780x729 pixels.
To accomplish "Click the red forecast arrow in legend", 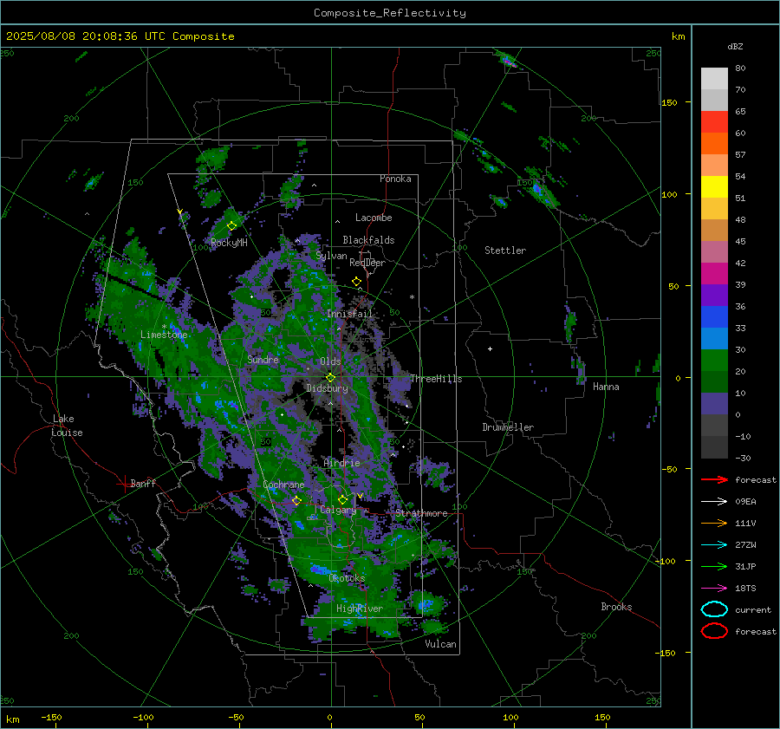I will (714, 479).
